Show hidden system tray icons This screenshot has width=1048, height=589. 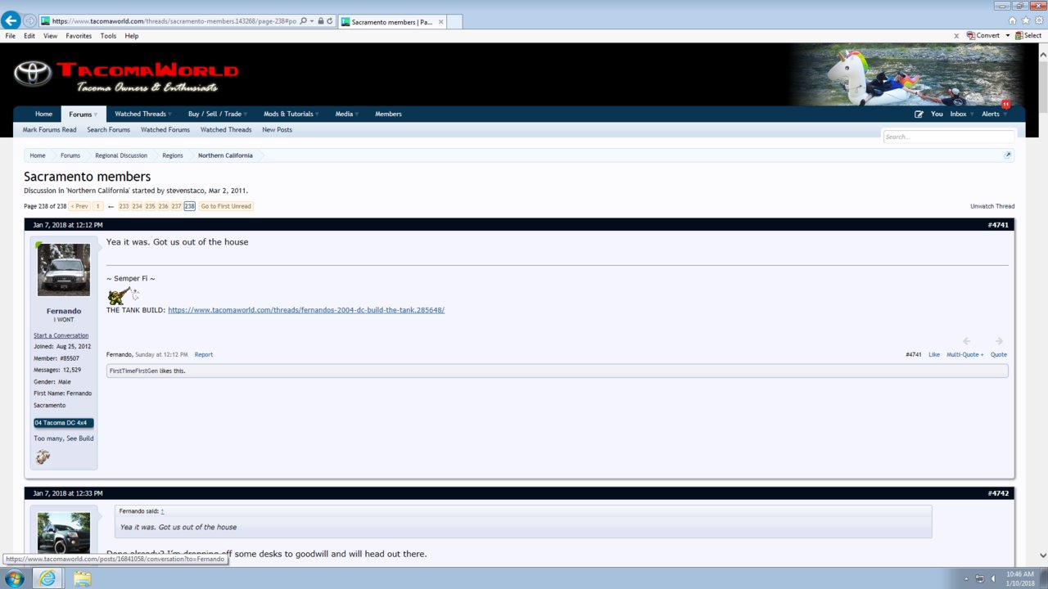click(964, 579)
